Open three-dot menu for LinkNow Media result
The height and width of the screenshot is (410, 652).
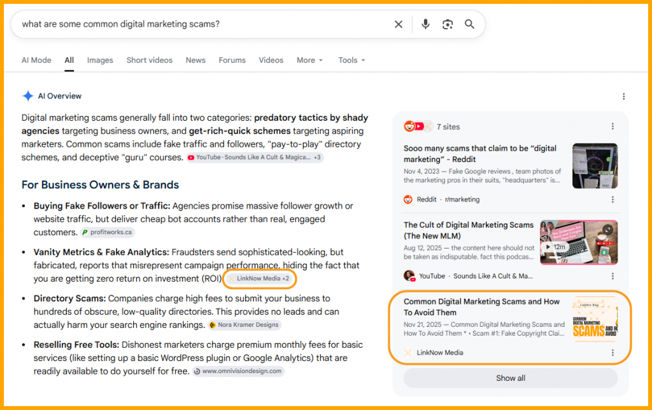pyautogui.click(x=613, y=353)
